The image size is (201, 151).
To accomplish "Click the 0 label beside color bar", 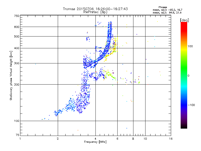I will tap(188, 76).
